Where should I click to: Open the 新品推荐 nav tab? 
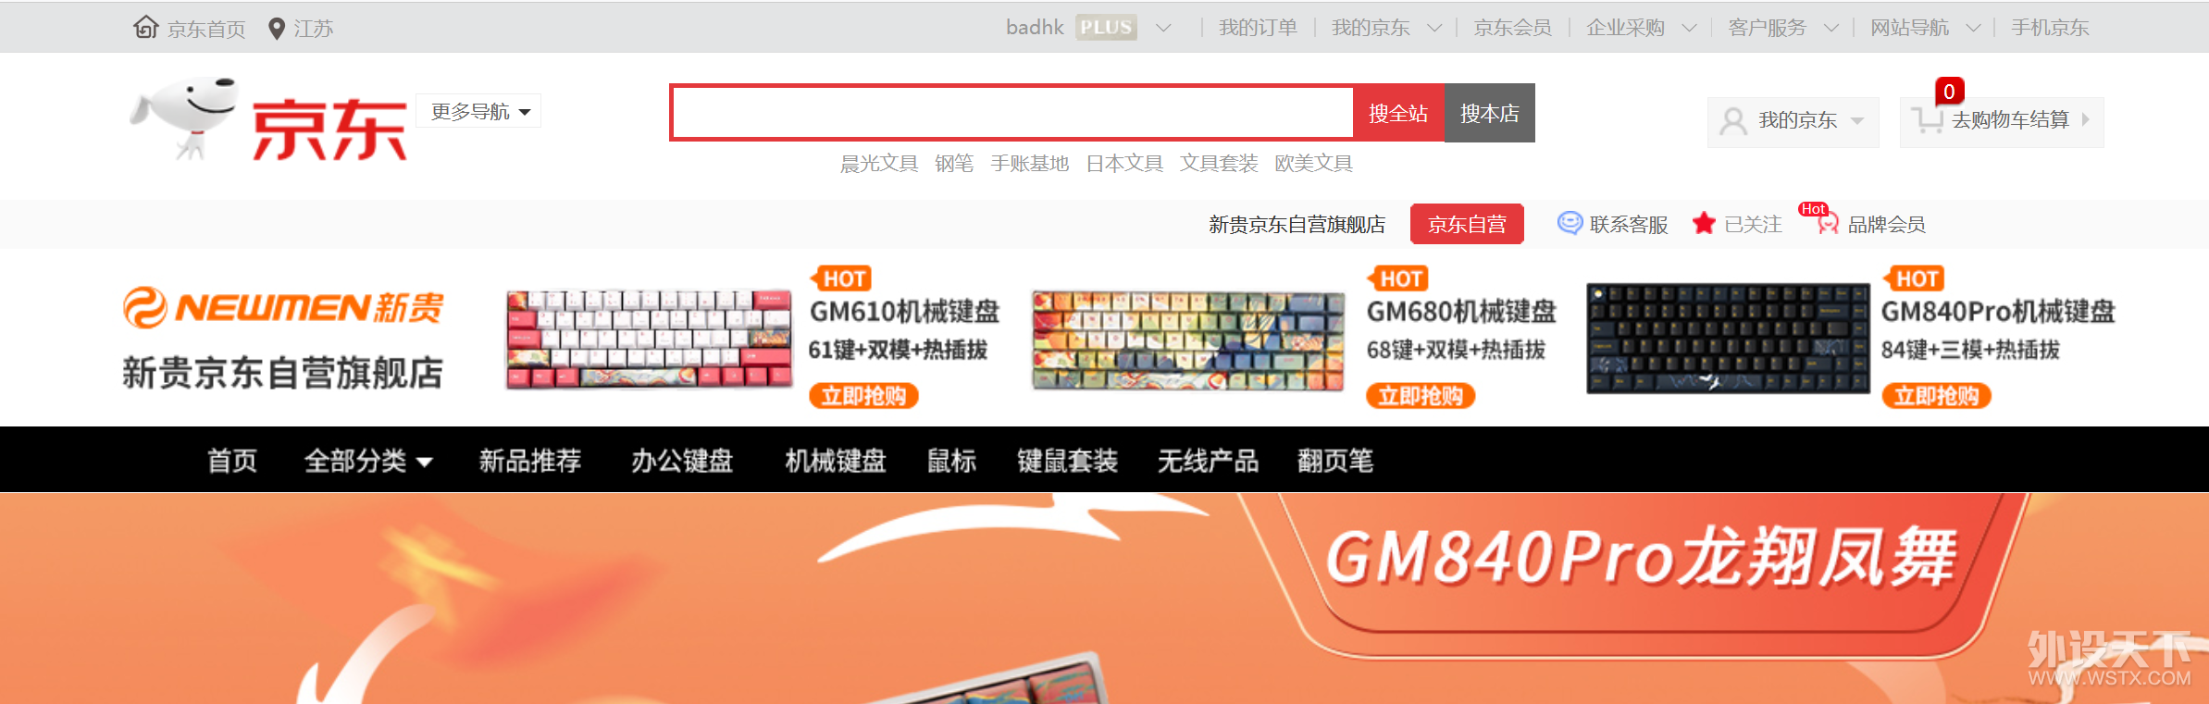pos(530,460)
